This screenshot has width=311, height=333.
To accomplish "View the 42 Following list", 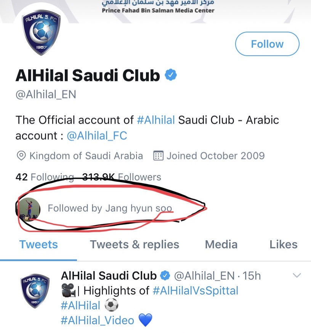I will [x=44, y=177].
